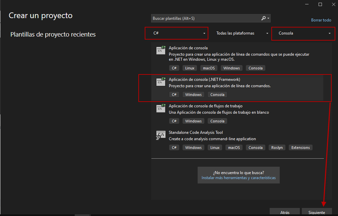Maximize the Crear un proyecto window
This screenshot has width=338, height=216.
pos(320,4)
